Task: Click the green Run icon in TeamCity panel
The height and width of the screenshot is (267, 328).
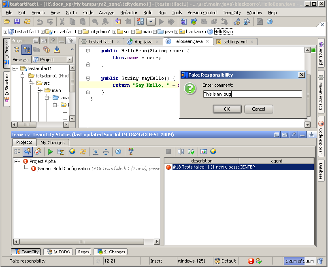Action: [x=50, y=152]
